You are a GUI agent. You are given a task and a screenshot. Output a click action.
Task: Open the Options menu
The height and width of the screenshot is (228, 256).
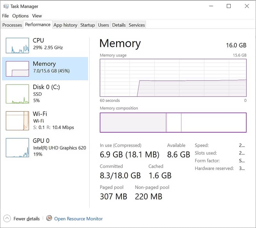[x=21, y=16]
